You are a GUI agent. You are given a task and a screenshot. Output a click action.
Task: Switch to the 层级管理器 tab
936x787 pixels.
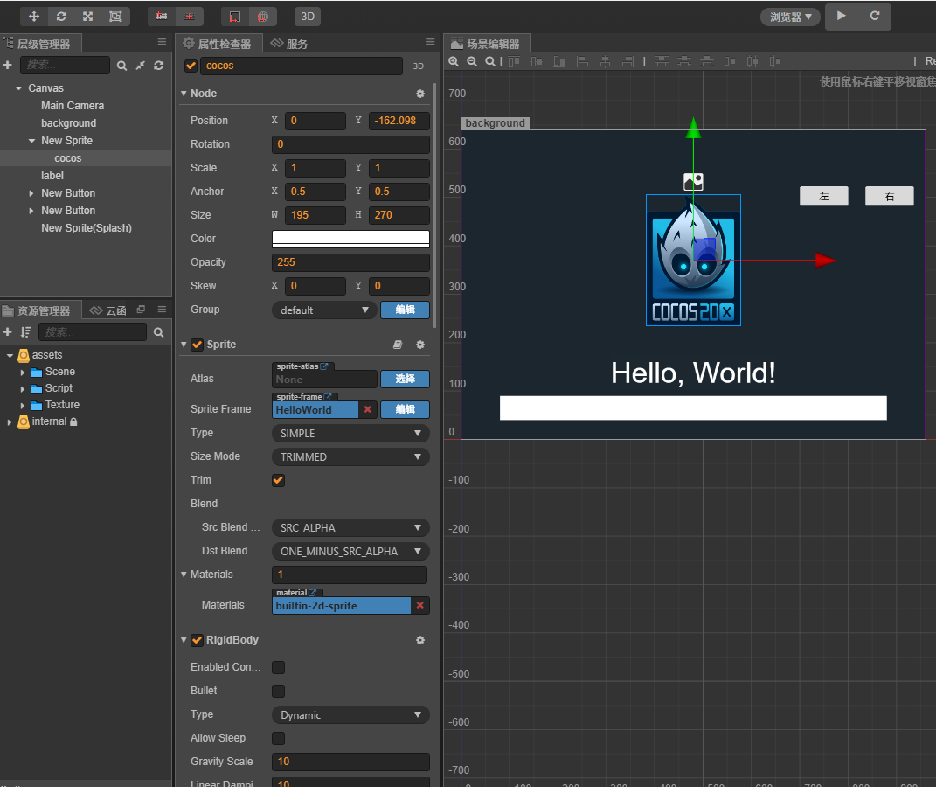[x=40, y=44]
